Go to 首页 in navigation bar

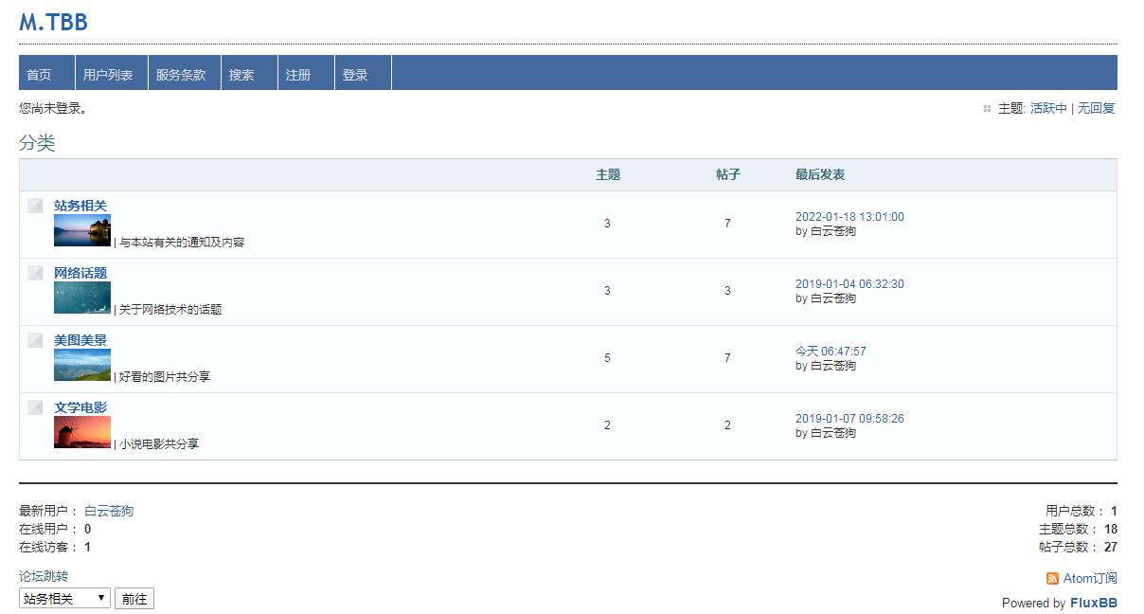39,75
